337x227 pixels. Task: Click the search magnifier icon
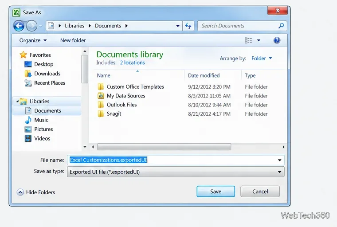281,26
